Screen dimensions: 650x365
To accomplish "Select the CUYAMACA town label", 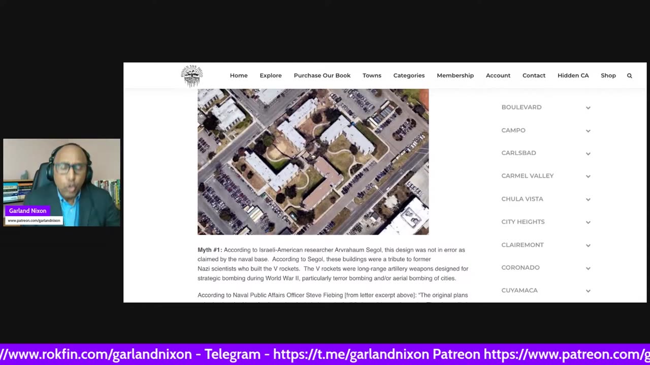I will (519, 290).
